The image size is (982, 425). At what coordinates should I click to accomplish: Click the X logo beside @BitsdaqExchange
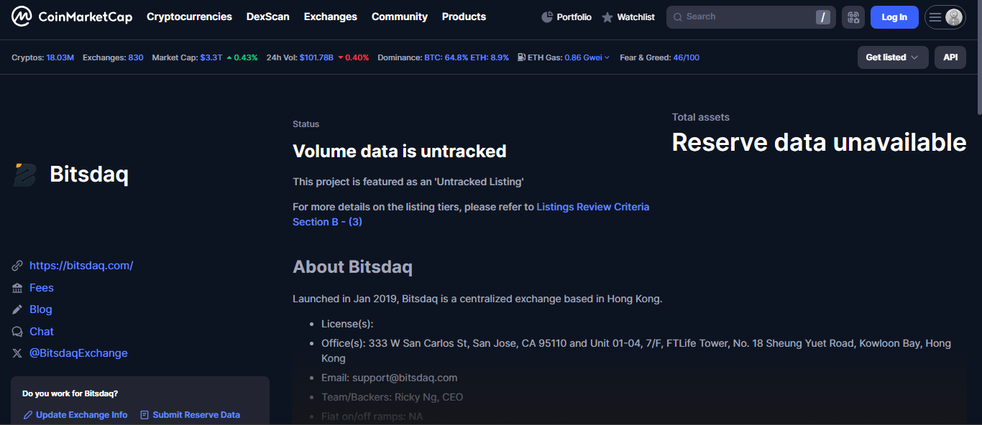coord(17,353)
